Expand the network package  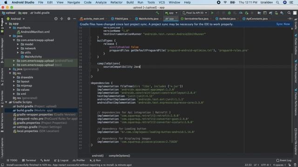pyautogui.click(x=18, y=48)
